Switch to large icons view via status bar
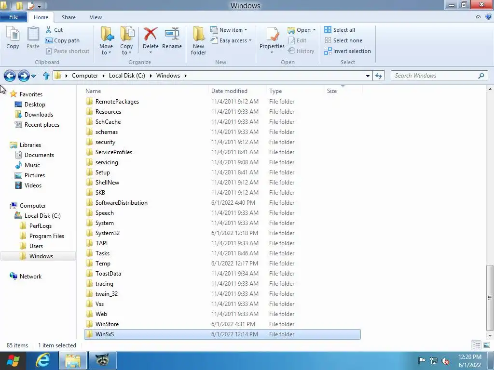 [487, 345]
